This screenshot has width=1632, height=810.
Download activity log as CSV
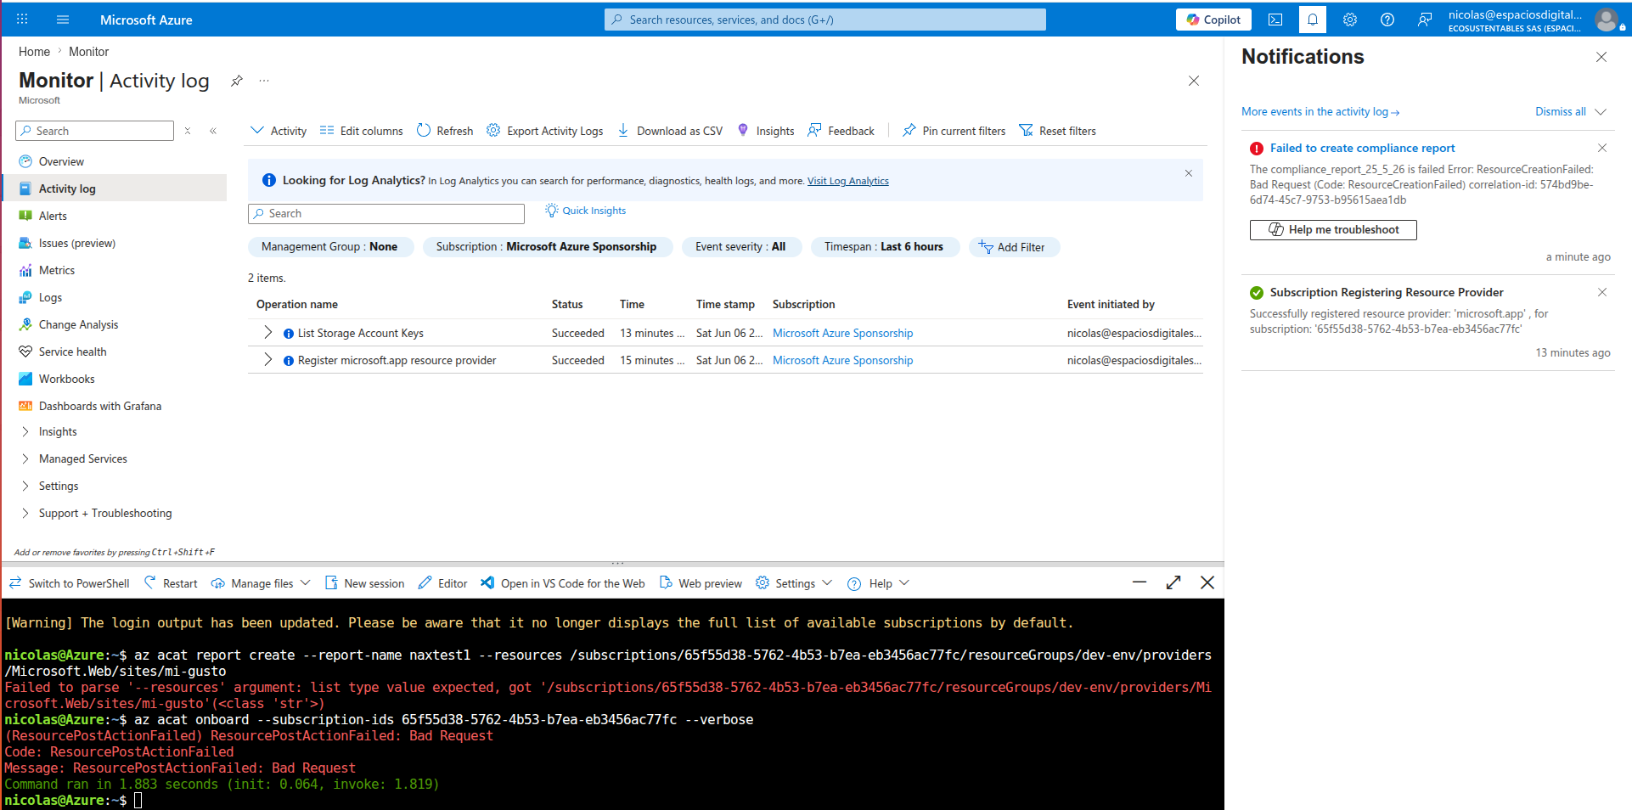tap(670, 131)
